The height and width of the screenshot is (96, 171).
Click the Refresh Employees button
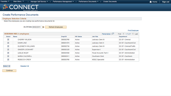(56, 27)
